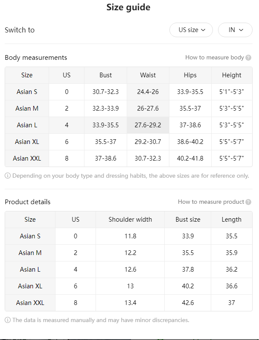The height and width of the screenshot is (340, 259).
Task: Click the Asian XL row in body measurements
Action: coord(128,142)
